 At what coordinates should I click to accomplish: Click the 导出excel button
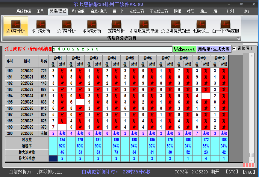pyautogui.click(x=184, y=49)
